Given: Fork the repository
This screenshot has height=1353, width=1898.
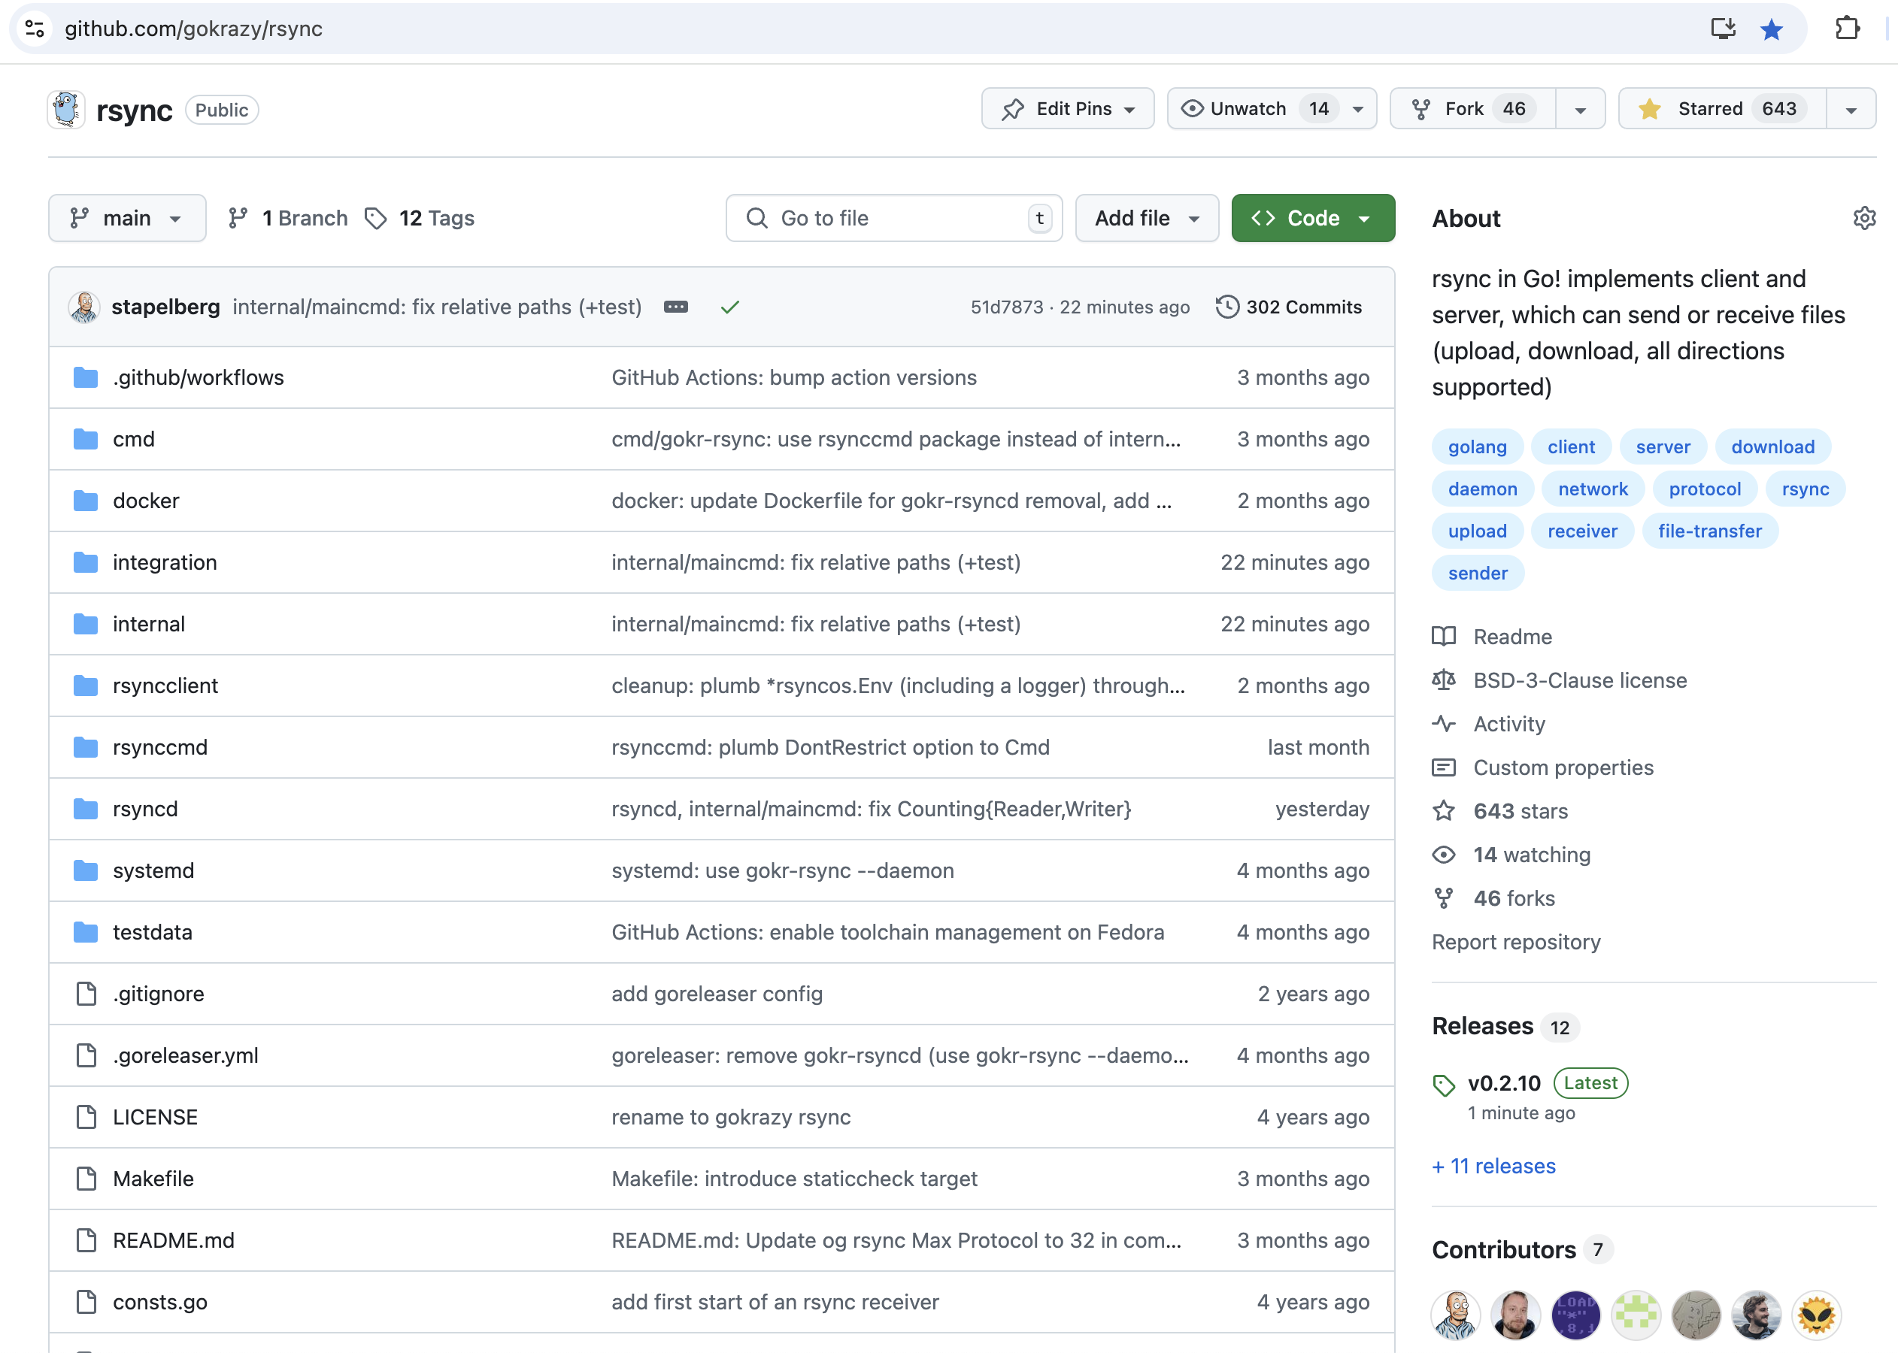Looking at the screenshot, I should 1473,108.
